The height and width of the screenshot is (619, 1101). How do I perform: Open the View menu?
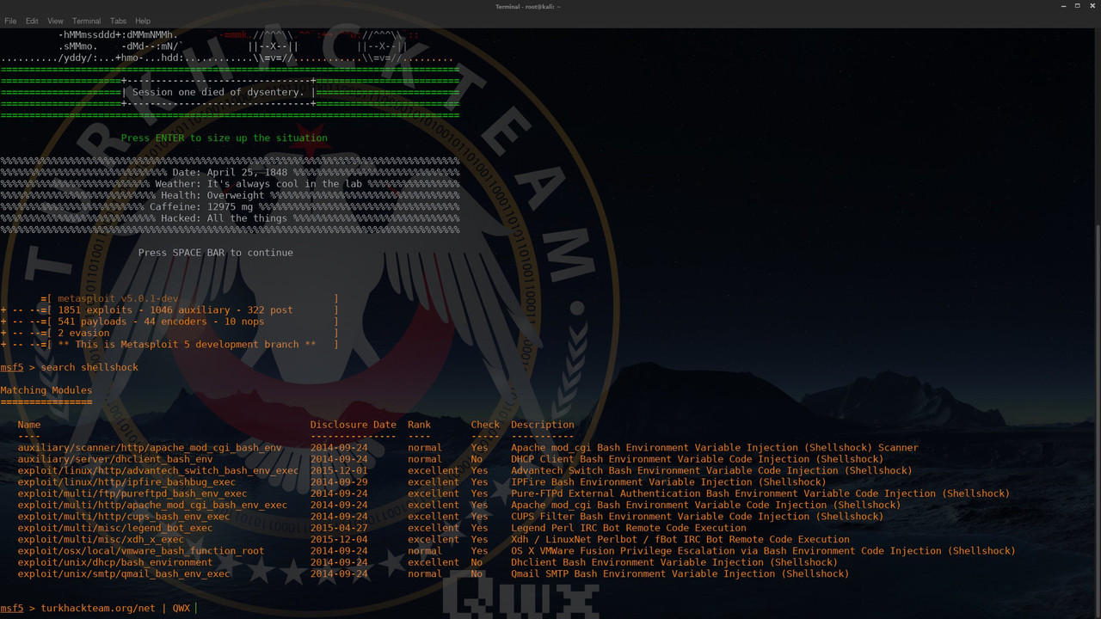click(55, 21)
